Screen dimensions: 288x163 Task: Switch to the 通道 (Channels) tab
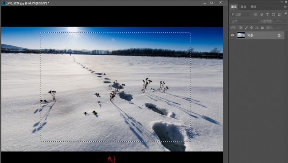tap(243, 7)
